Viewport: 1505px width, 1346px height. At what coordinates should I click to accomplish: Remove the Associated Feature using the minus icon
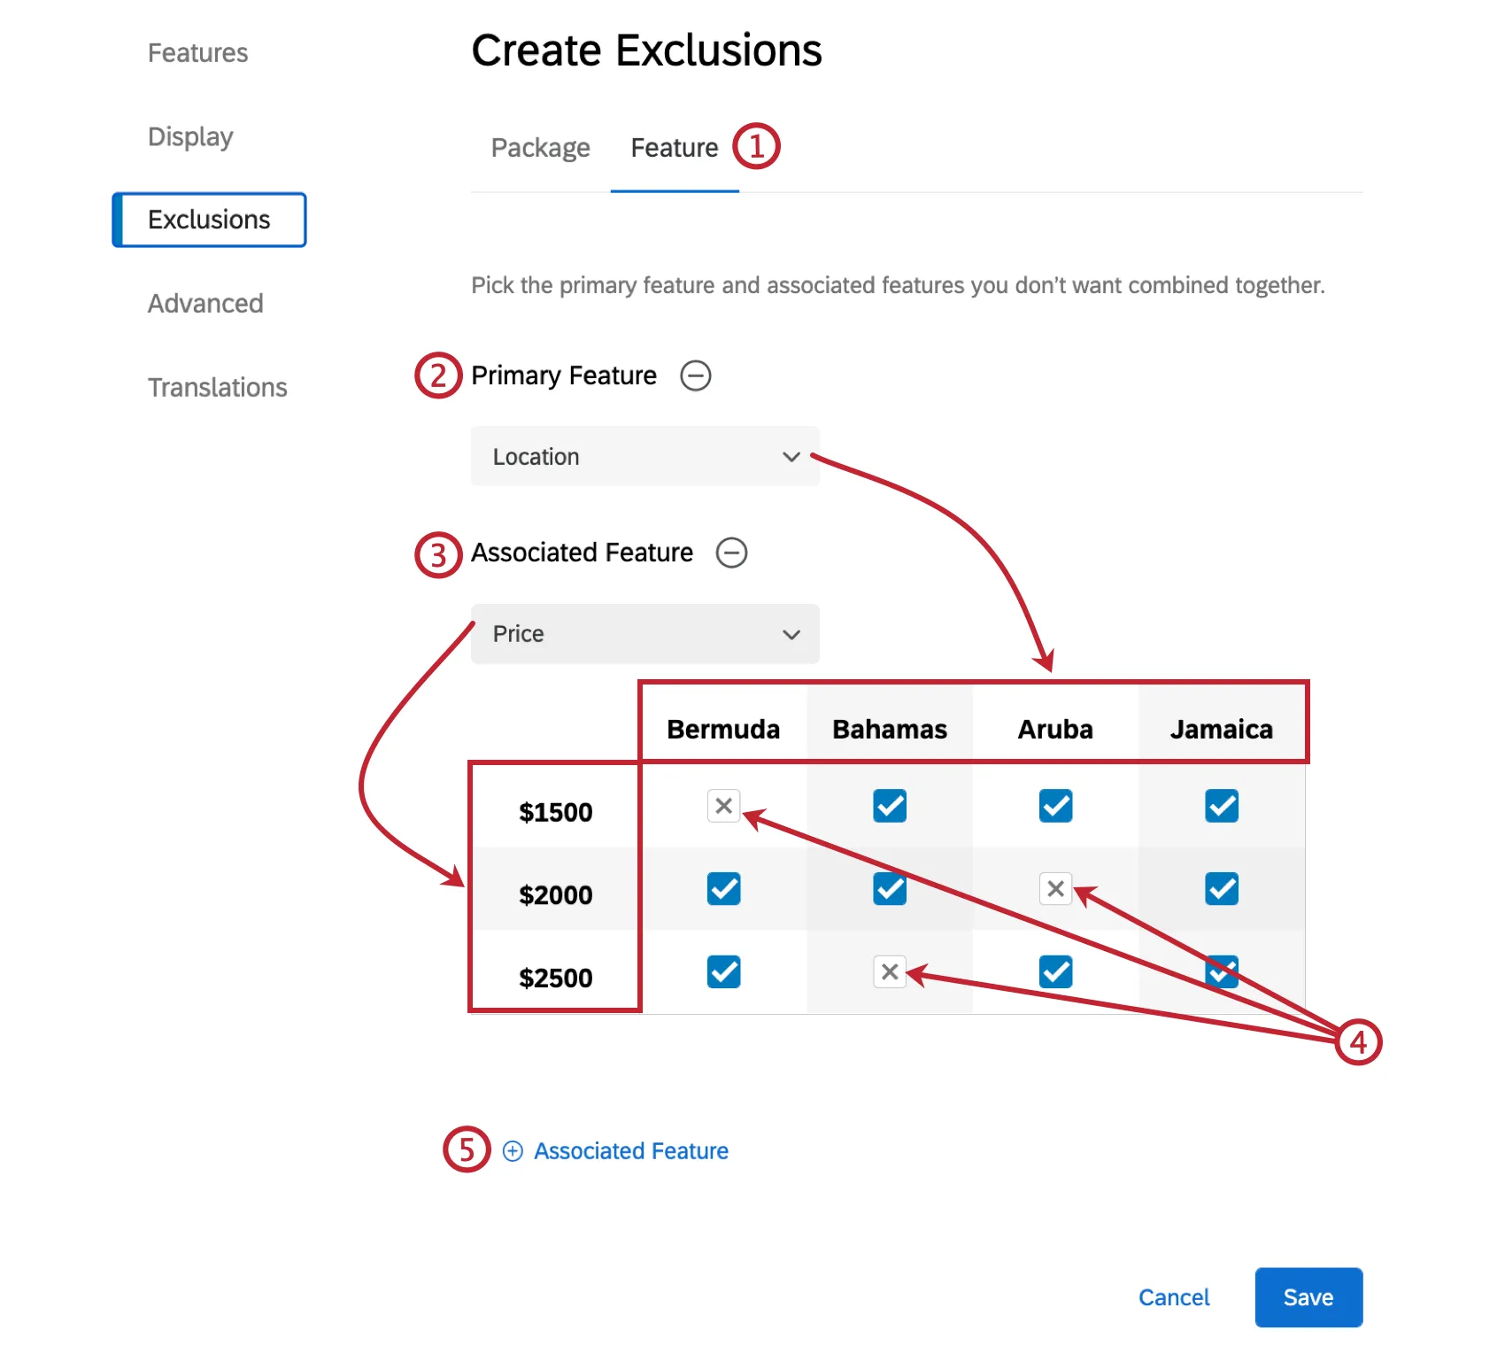tap(732, 553)
